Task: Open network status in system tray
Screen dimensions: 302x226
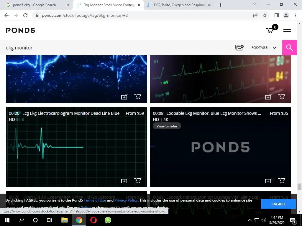Action: [x=257, y=220]
